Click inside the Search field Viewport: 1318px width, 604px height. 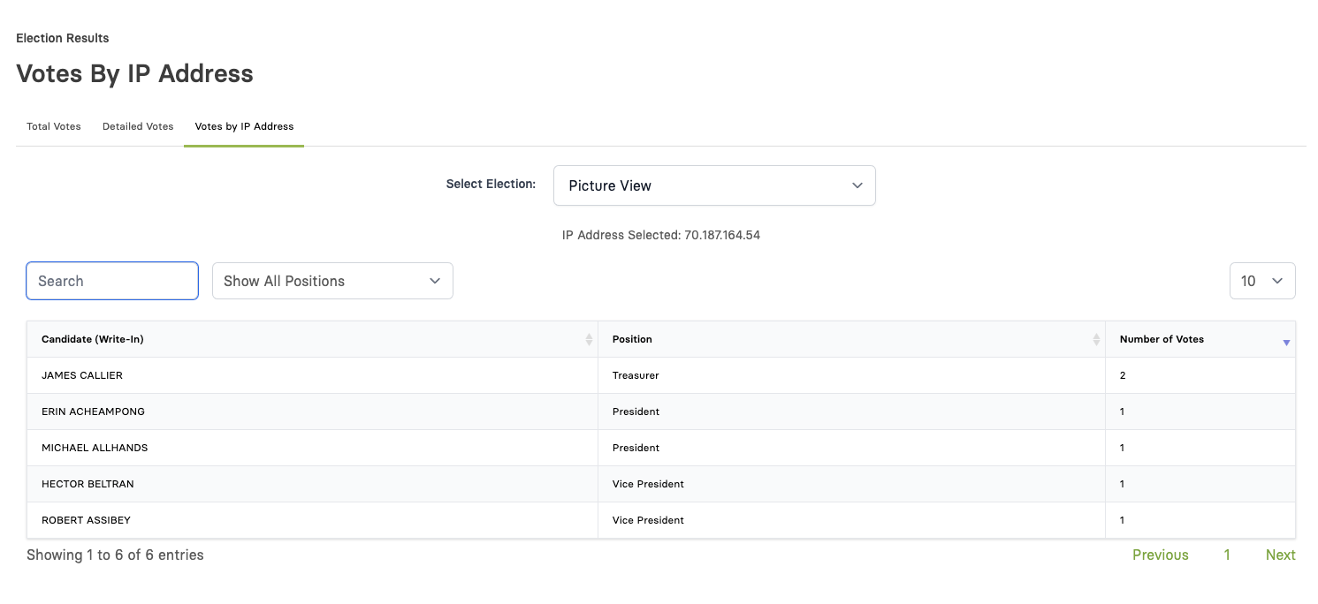[111, 280]
